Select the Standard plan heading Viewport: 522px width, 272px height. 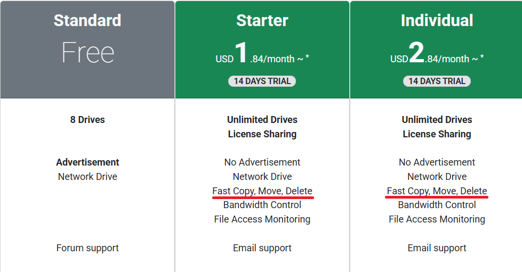pos(87,20)
